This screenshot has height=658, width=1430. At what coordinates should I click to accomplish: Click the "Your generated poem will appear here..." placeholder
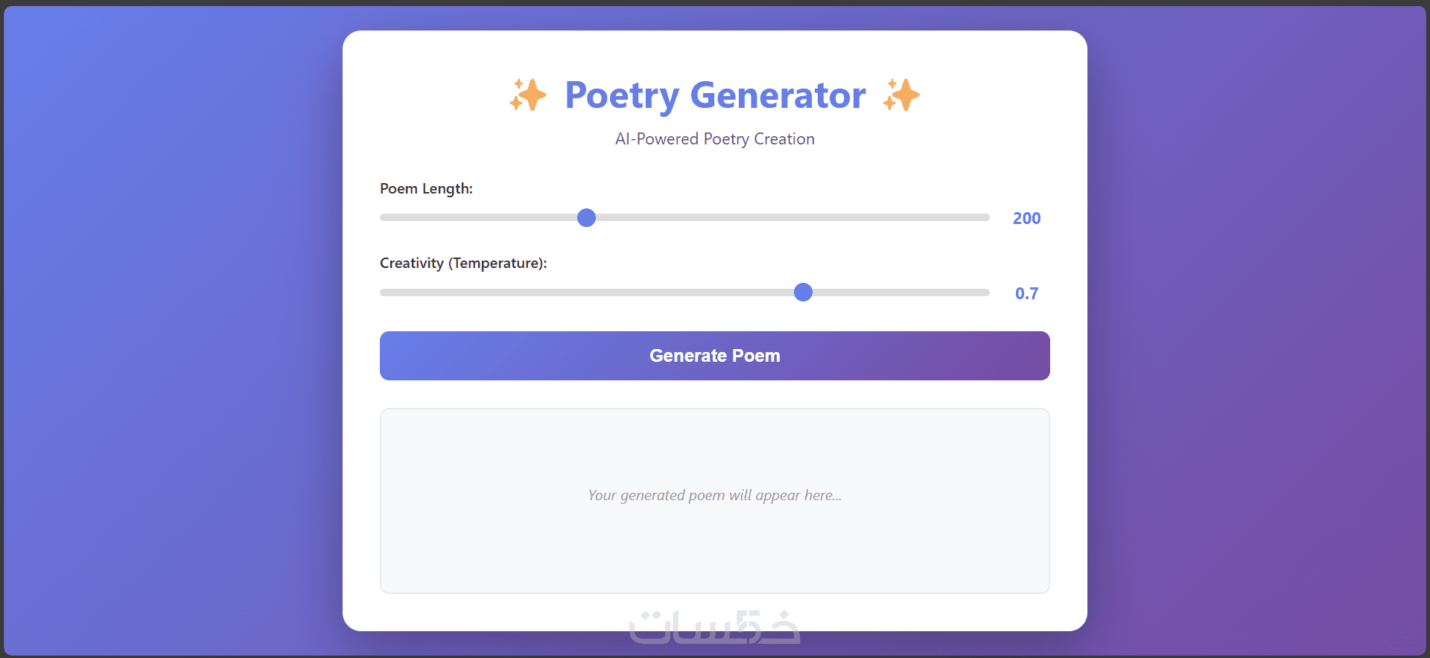715,496
